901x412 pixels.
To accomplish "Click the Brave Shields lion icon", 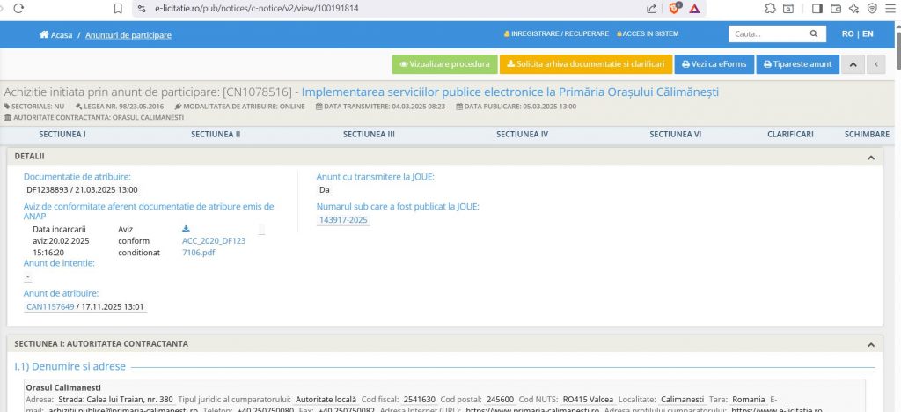I will [x=675, y=8].
